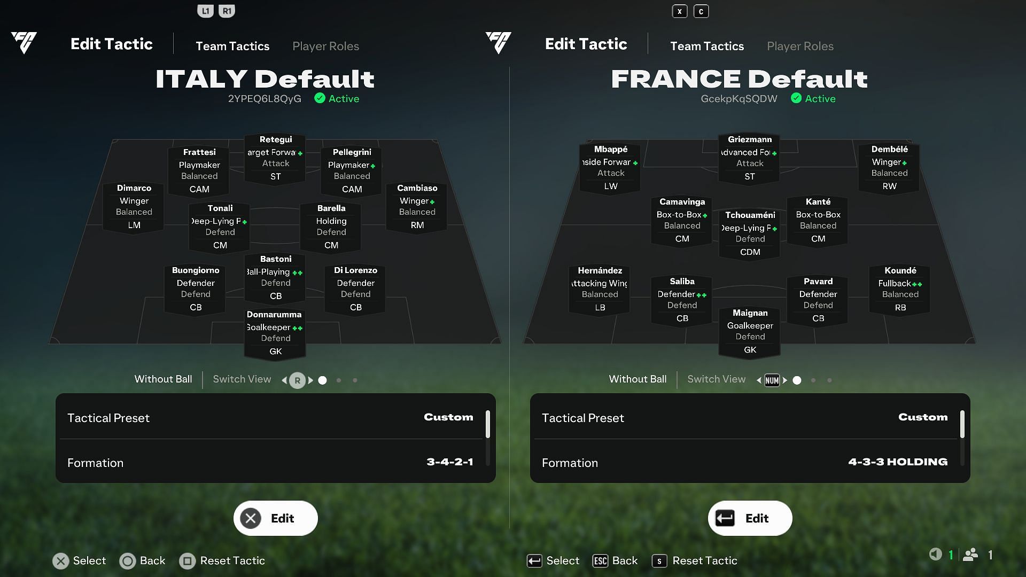Click Edit button for France tactic
The height and width of the screenshot is (577, 1026).
click(x=750, y=518)
